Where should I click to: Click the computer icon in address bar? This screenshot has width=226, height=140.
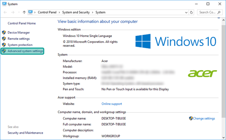point(30,12)
